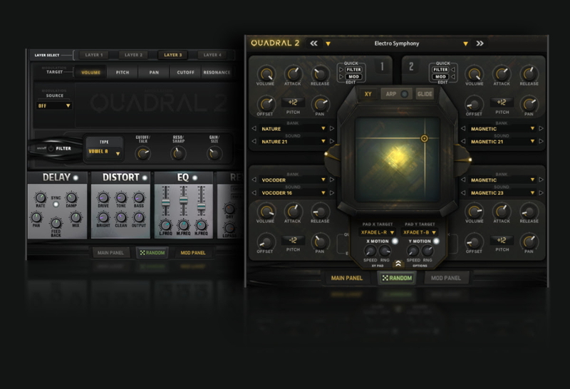Select LAYER 4 tab in mod window
This screenshot has width=570, height=389.
pyautogui.click(x=212, y=55)
